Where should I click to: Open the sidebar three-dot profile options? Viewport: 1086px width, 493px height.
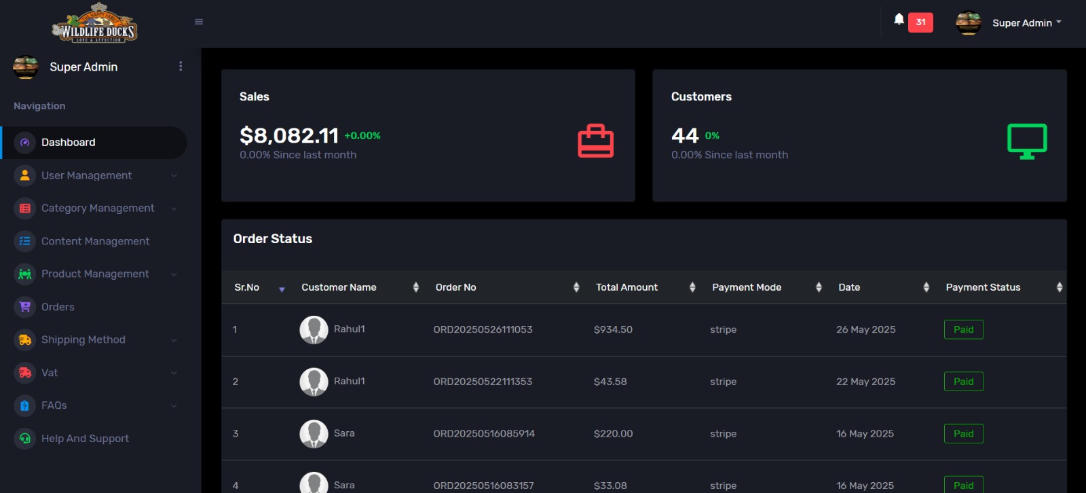pyautogui.click(x=181, y=66)
